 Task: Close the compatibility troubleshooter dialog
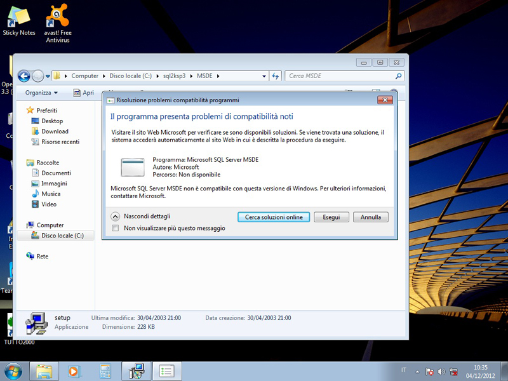385,100
